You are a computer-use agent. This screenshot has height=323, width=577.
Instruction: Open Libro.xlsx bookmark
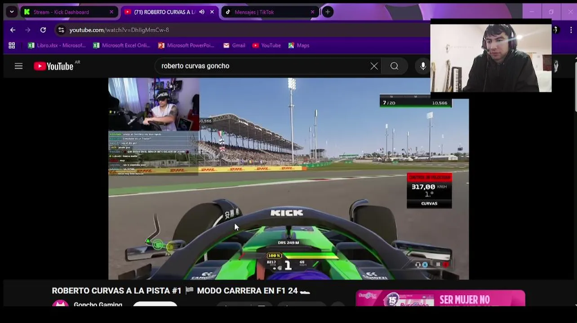coord(57,45)
